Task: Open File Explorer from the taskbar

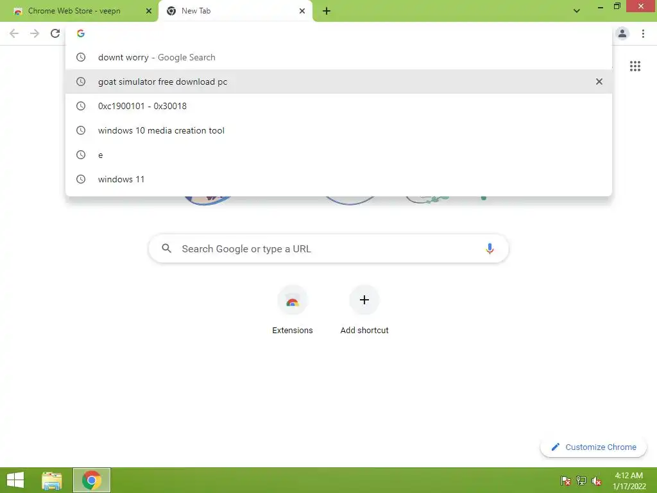Action: click(52, 480)
